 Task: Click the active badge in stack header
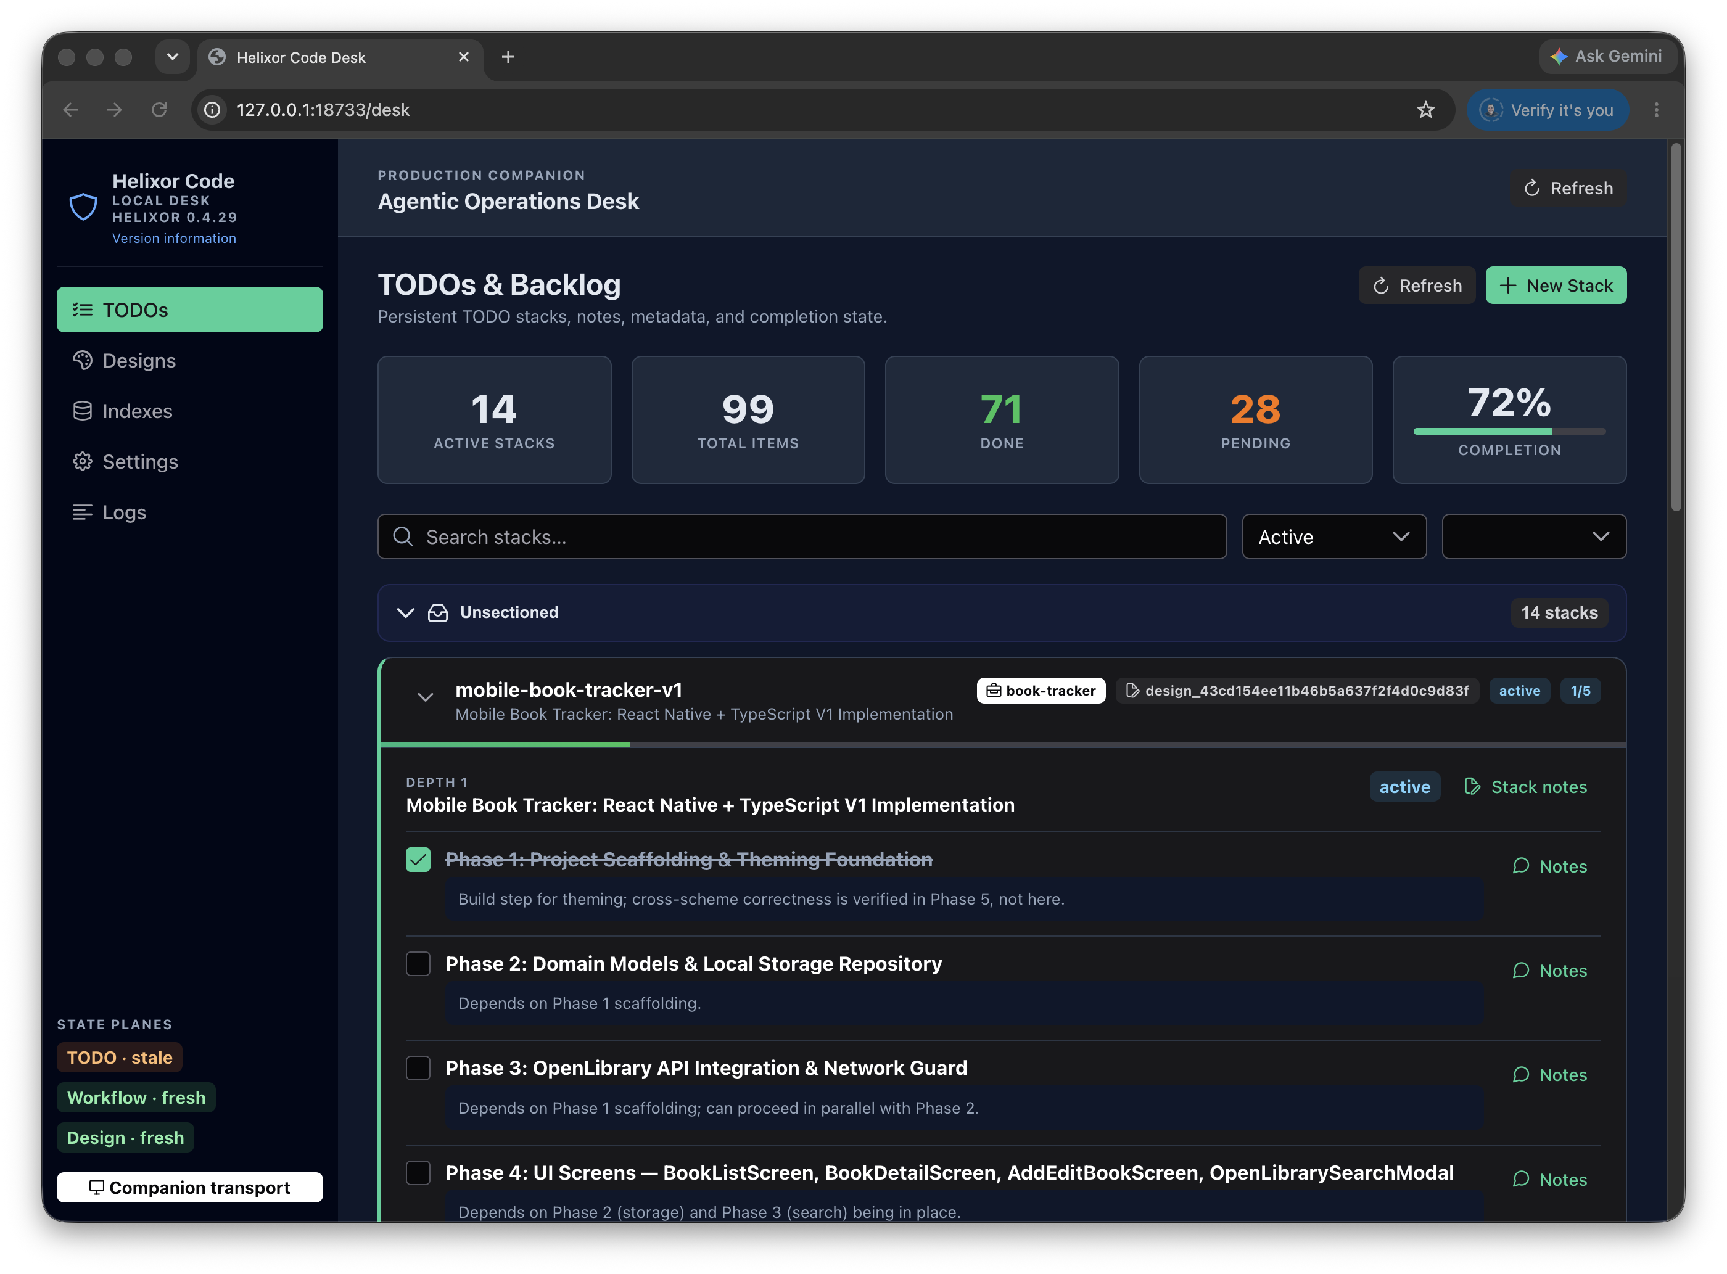click(x=1520, y=691)
